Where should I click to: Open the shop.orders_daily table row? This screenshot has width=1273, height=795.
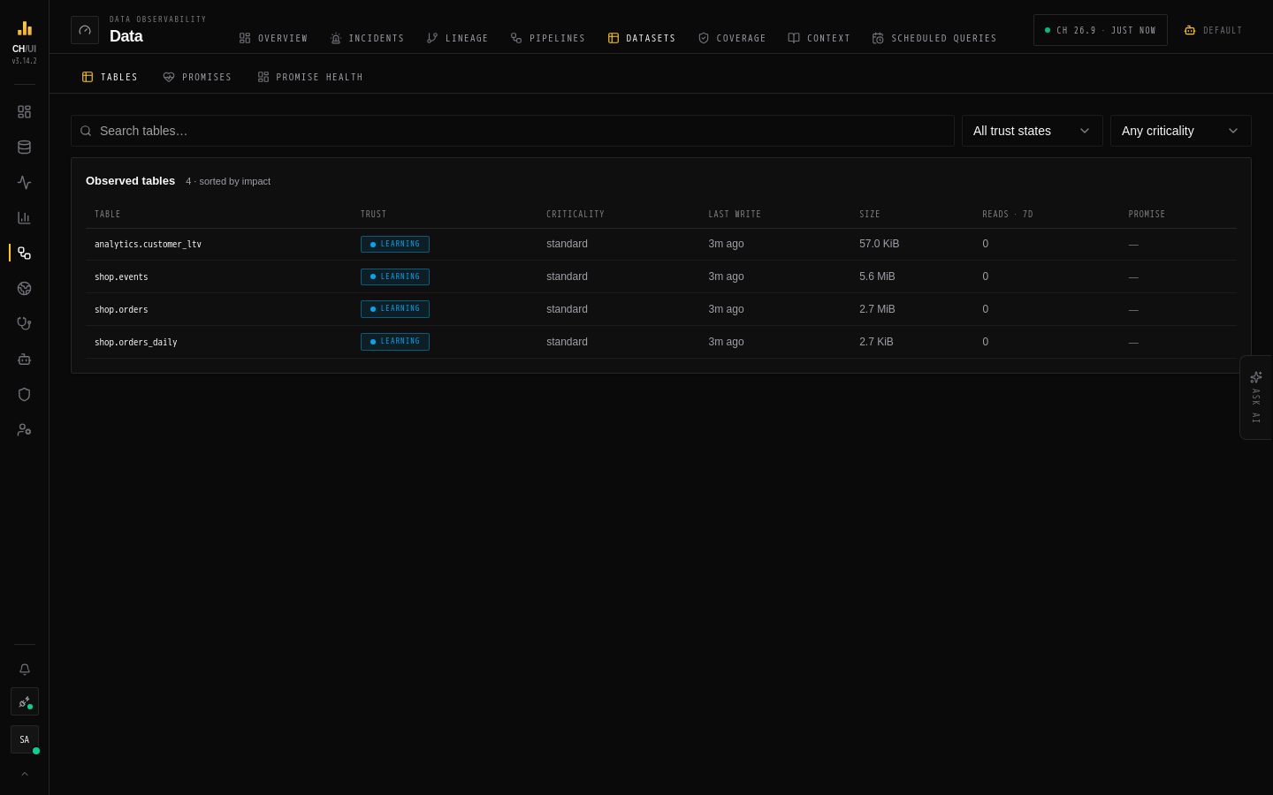(x=661, y=342)
